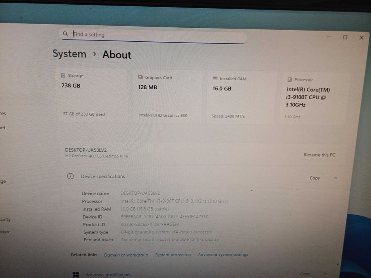The height and width of the screenshot is (278, 371).
Task: Click the Device specifications info icon
Action: tap(70, 176)
